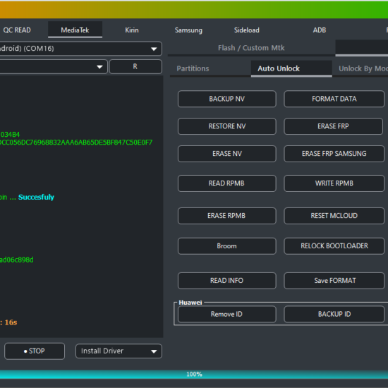This screenshot has width=388, height=388.
Task: Click the ERASE NV button
Action: coord(227,154)
